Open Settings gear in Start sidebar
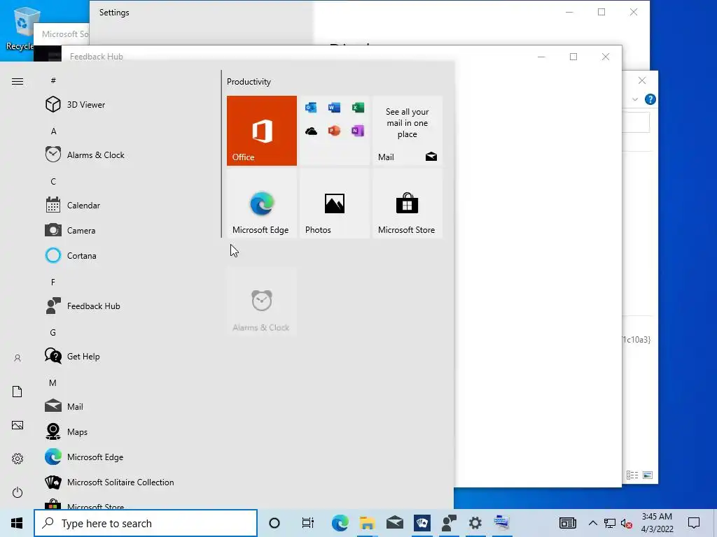Screen dimensions: 717x537 pyautogui.click(x=18, y=459)
